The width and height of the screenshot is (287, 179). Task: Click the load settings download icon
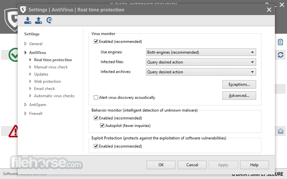click(x=28, y=21)
